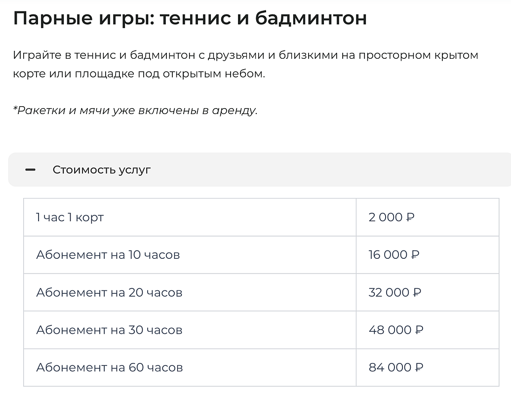Click the 48 000 ₽ price
Viewport: 511px width, 400px height.
(x=396, y=330)
